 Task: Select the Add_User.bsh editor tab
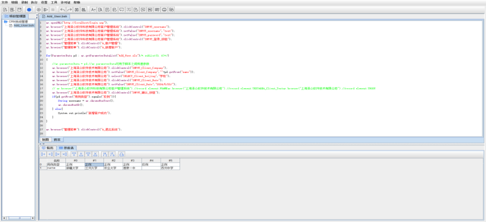pyautogui.click(x=55, y=16)
